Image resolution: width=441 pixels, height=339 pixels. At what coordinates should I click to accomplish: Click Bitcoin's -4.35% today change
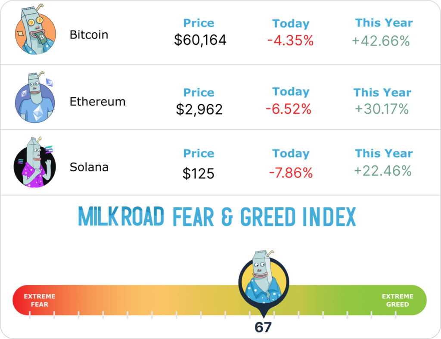(290, 41)
